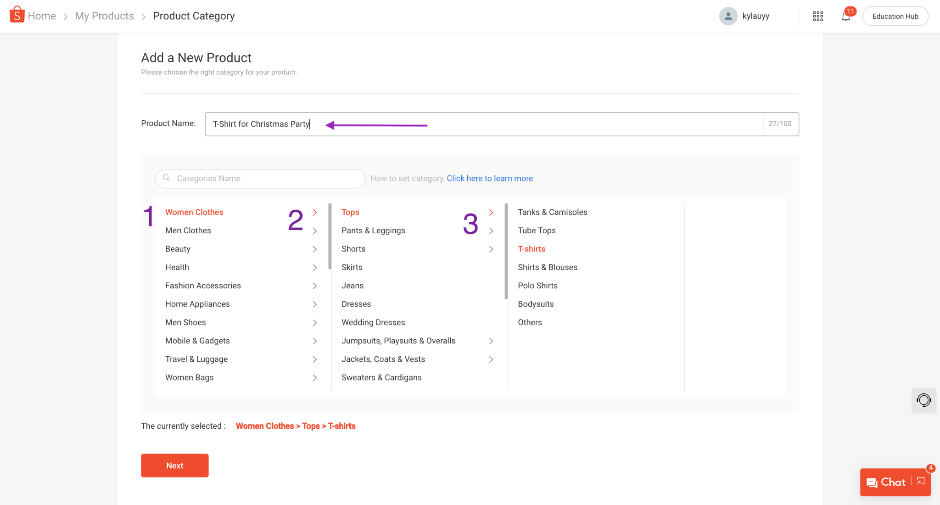Select the Men Clothes category
The height and width of the screenshot is (505, 940).
[x=188, y=230]
